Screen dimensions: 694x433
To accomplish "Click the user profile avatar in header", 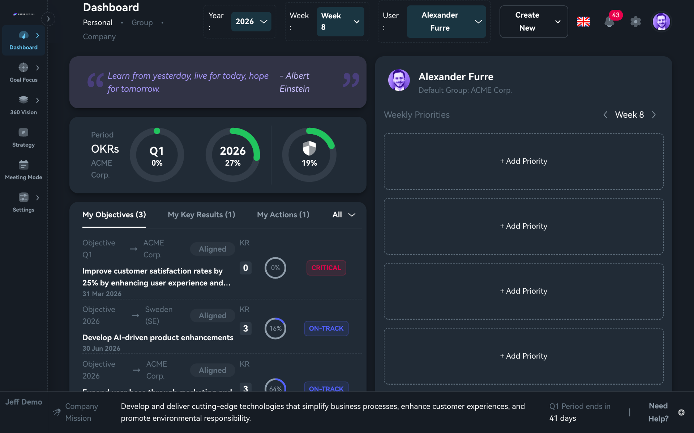I will (x=661, y=22).
